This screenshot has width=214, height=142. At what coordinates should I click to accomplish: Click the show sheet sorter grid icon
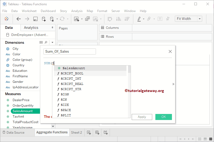200,139
